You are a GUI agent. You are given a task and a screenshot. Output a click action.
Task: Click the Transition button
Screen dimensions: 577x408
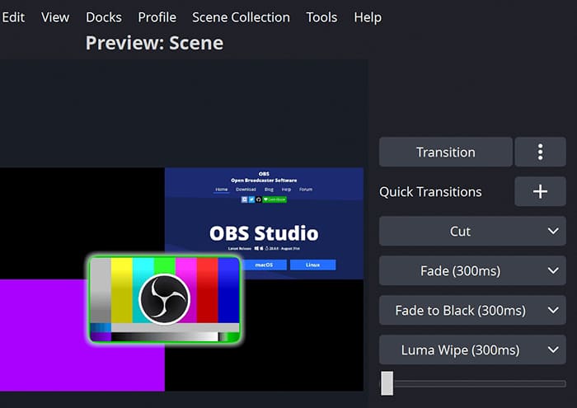[x=446, y=152]
